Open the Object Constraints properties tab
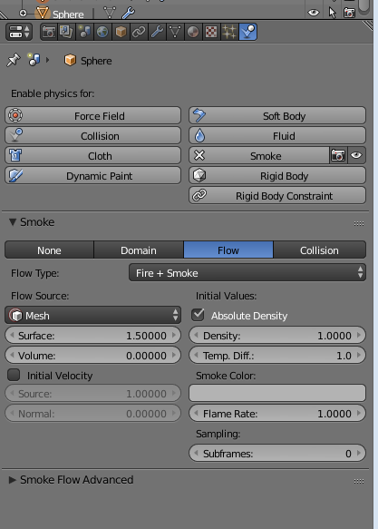Image resolution: width=378 pixels, height=529 pixels. click(139, 32)
